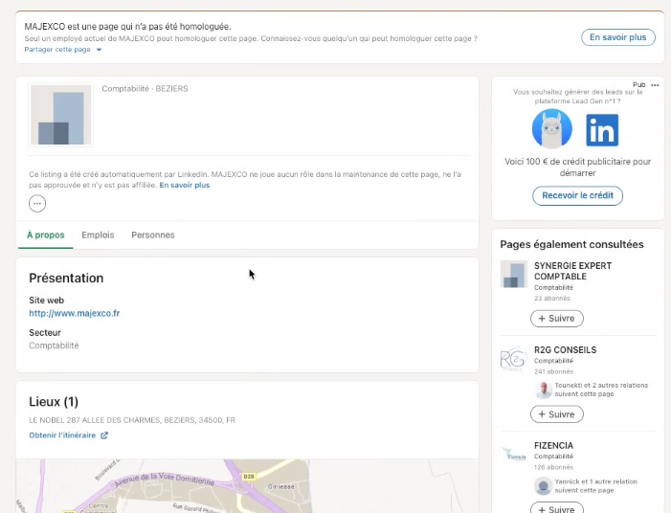Click the FIZENCIA logo

(513, 455)
